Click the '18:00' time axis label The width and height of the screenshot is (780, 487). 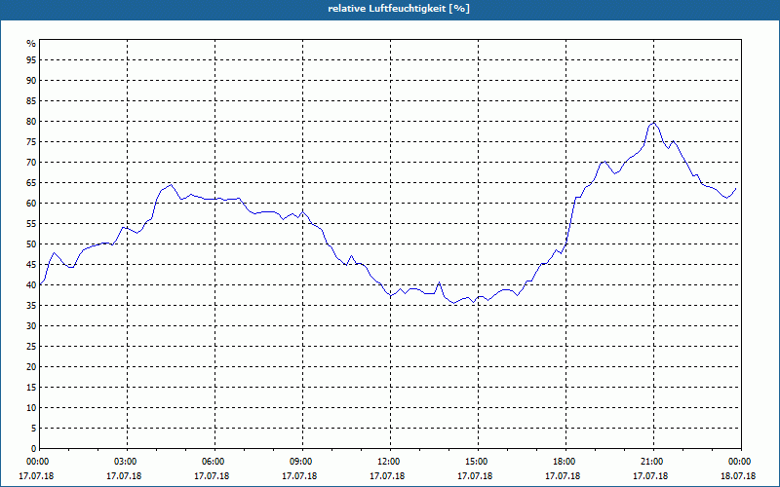click(x=564, y=462)
